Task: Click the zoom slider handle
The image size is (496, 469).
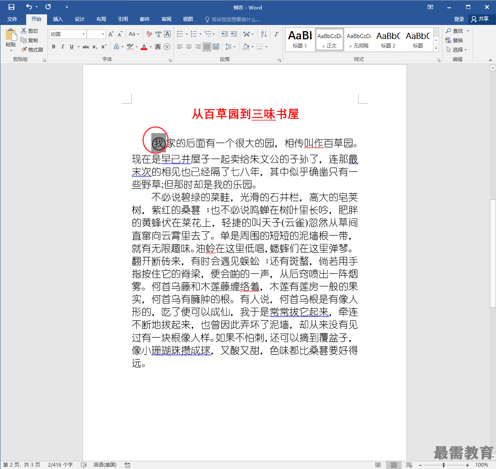Action: click(444, 465)
